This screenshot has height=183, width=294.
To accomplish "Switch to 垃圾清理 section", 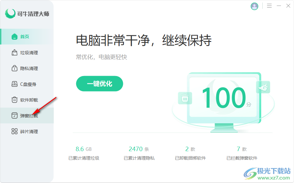I will 29,53.
